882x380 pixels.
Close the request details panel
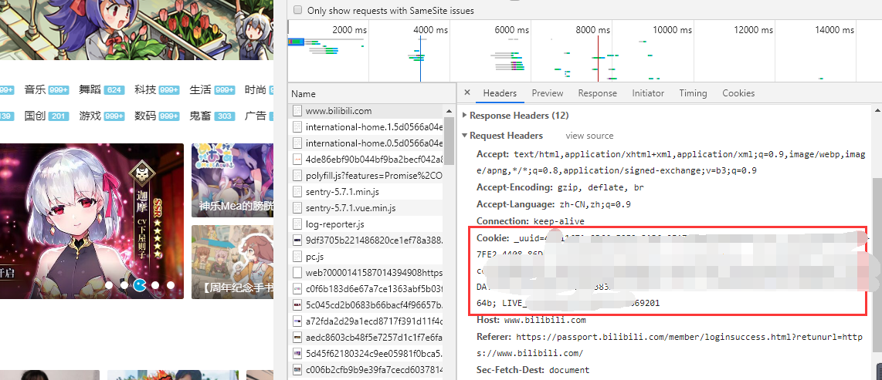467,93
